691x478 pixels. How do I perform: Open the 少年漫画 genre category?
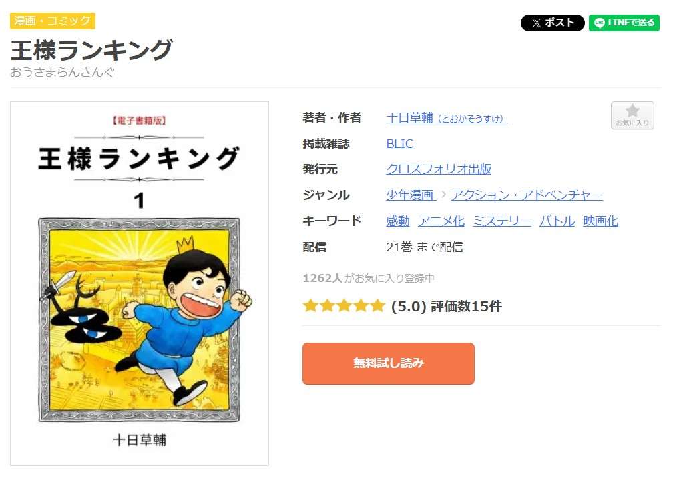pos(410,195)
